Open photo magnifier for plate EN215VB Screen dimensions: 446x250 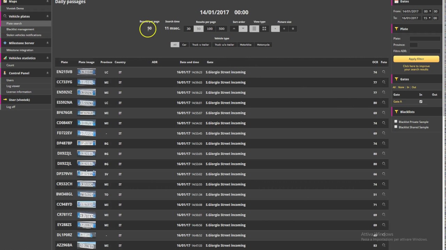[x=384, y=72]
